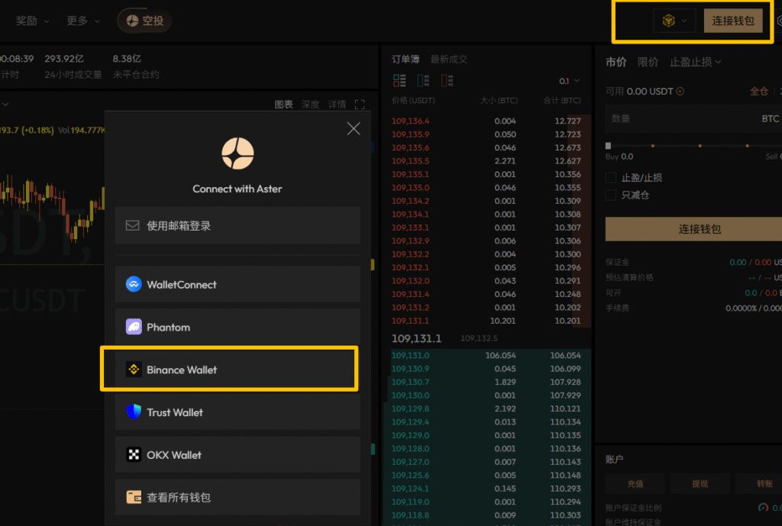Select Phantom wallet from the list
The height and width of the screenshot is (526, 782).
click(x=238, y=328)
